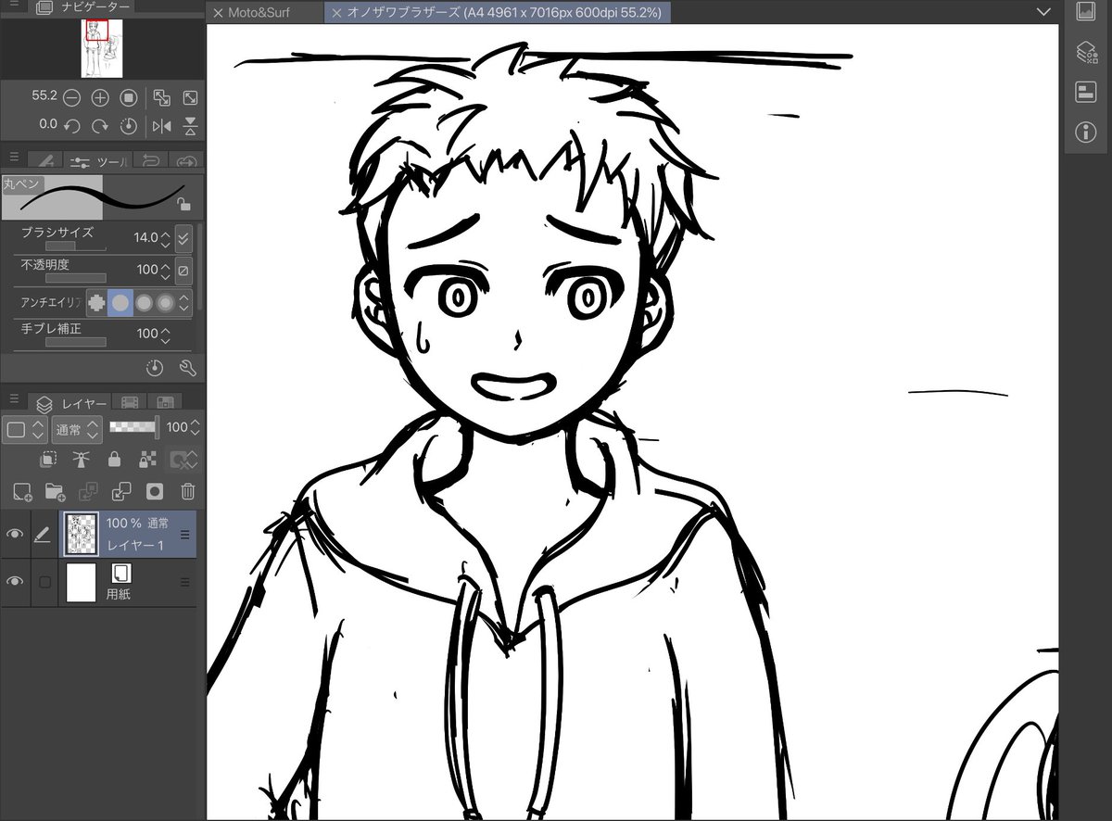
Task: Click the fit-to-navigator expand arrows icon
Action: pyautogui.click(x=190, y=97)
